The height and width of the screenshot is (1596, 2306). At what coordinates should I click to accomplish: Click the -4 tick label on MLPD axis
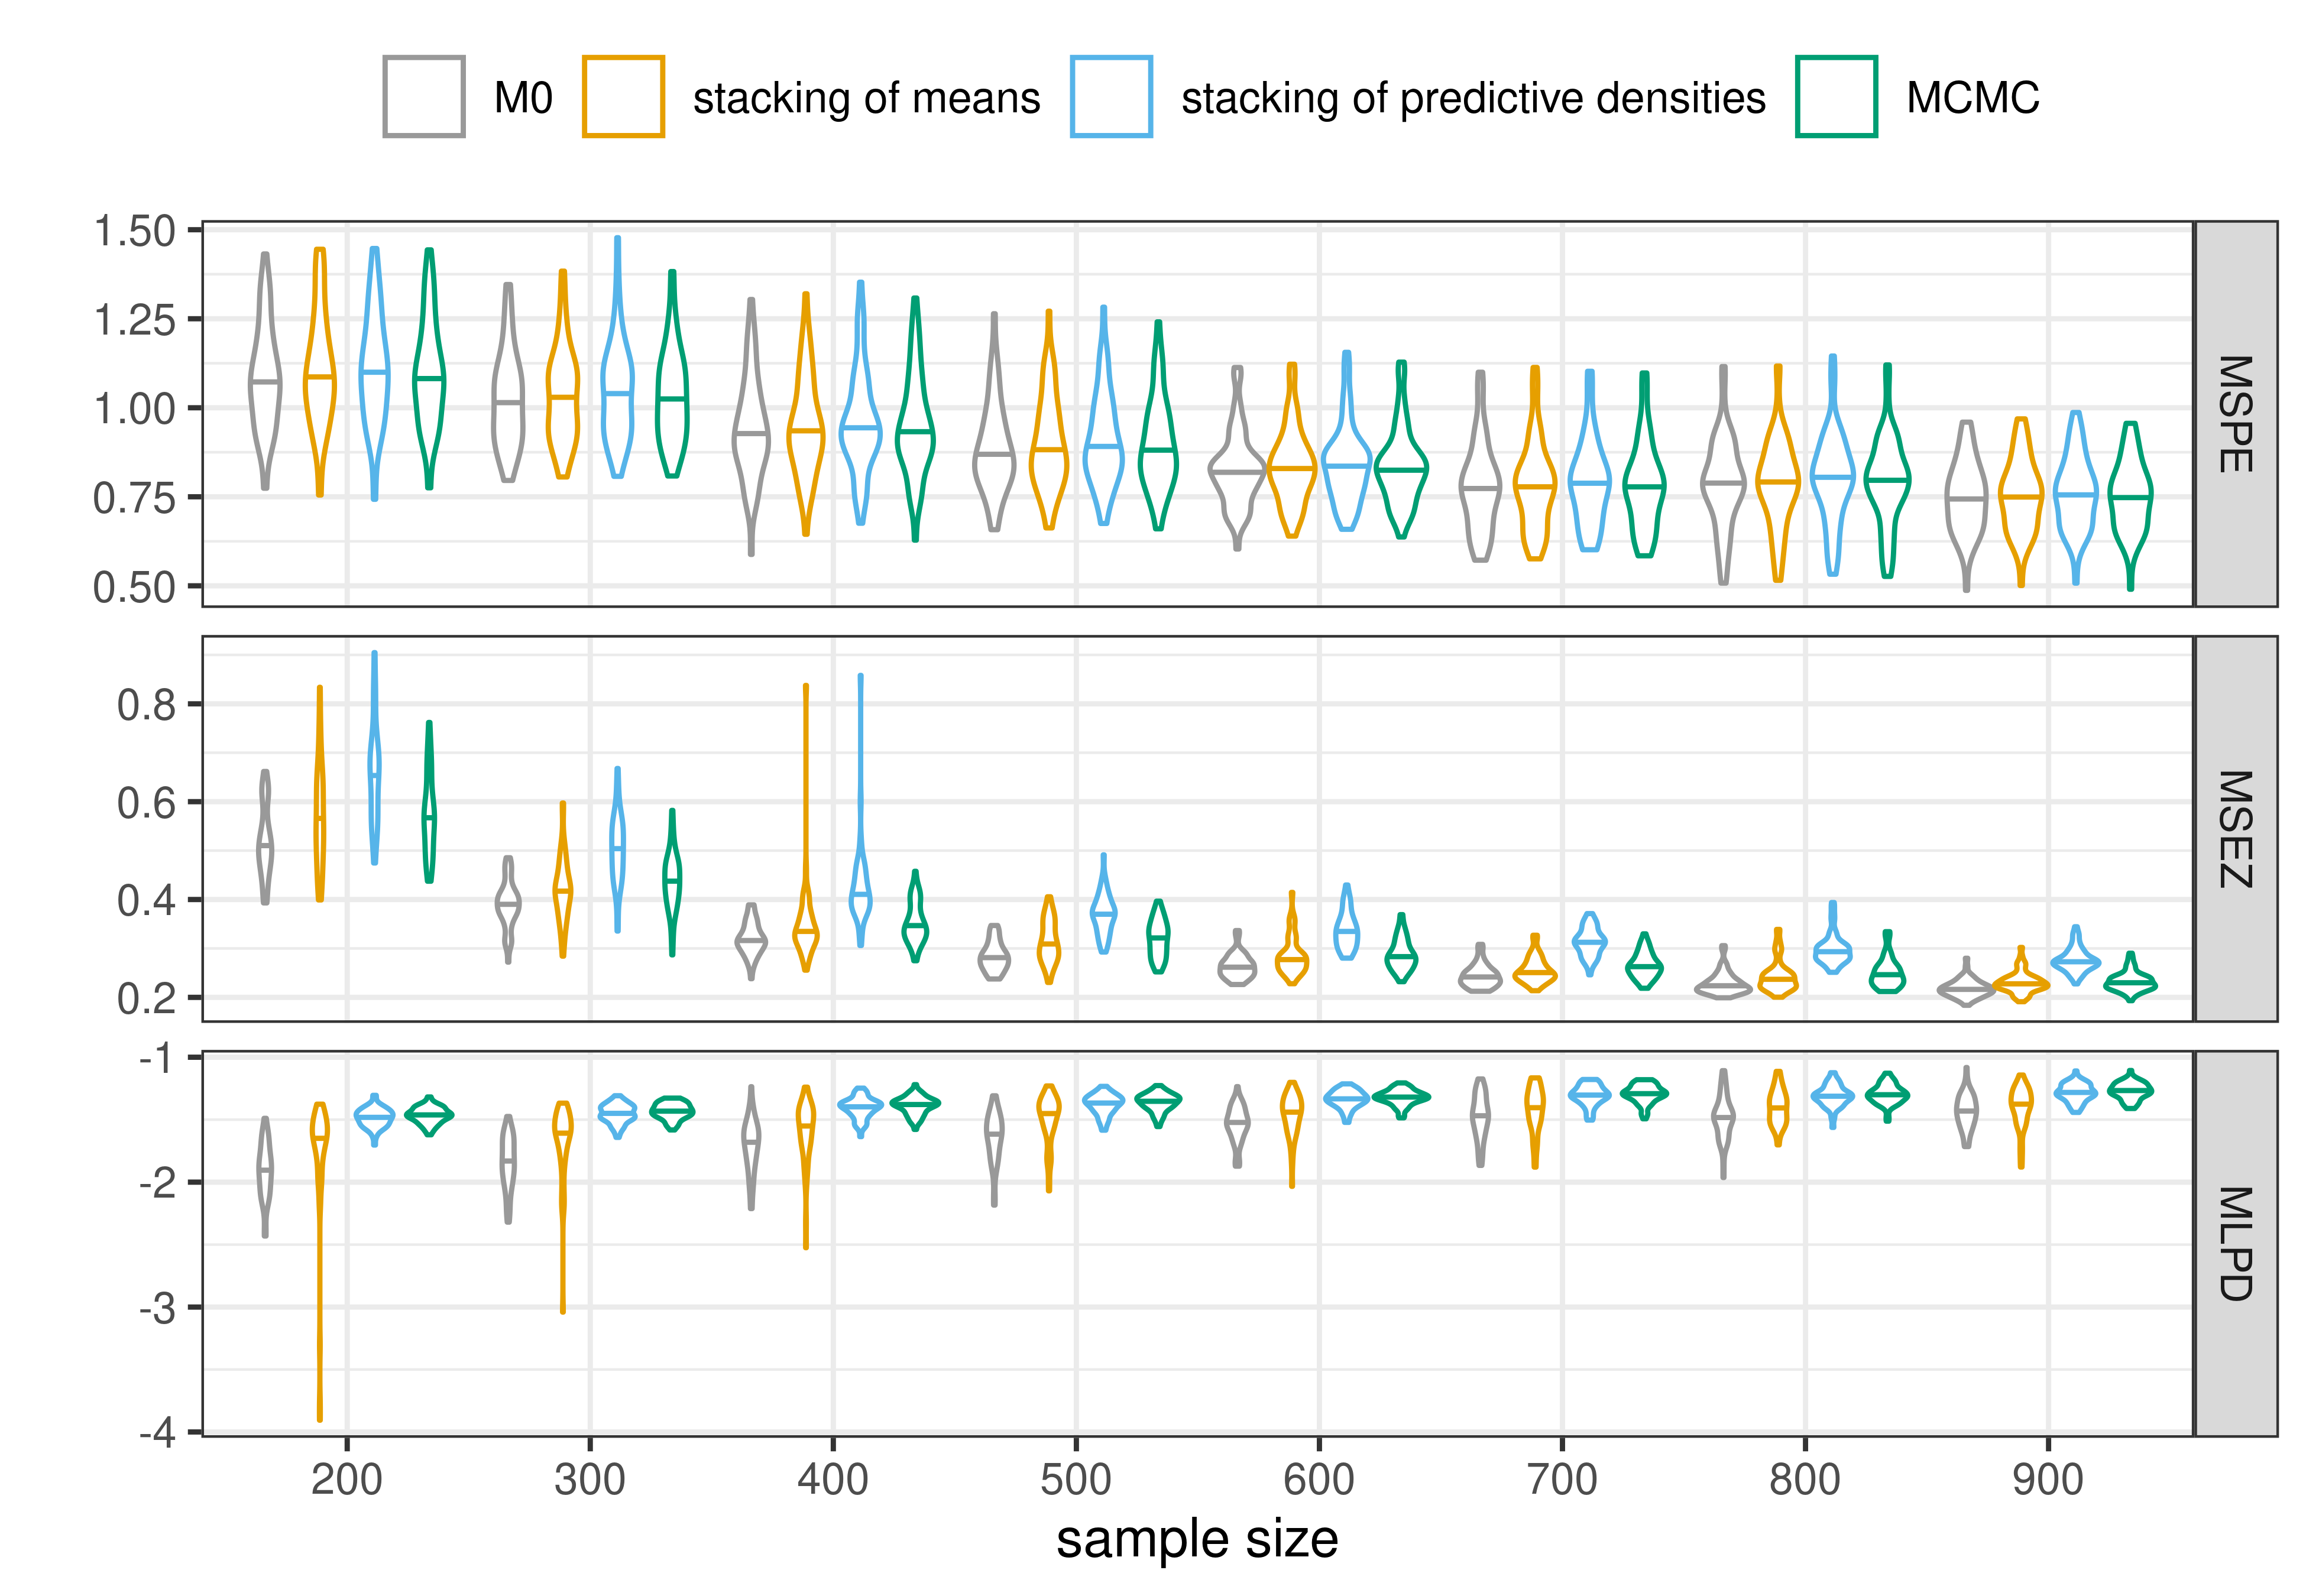click(157, 1433)
